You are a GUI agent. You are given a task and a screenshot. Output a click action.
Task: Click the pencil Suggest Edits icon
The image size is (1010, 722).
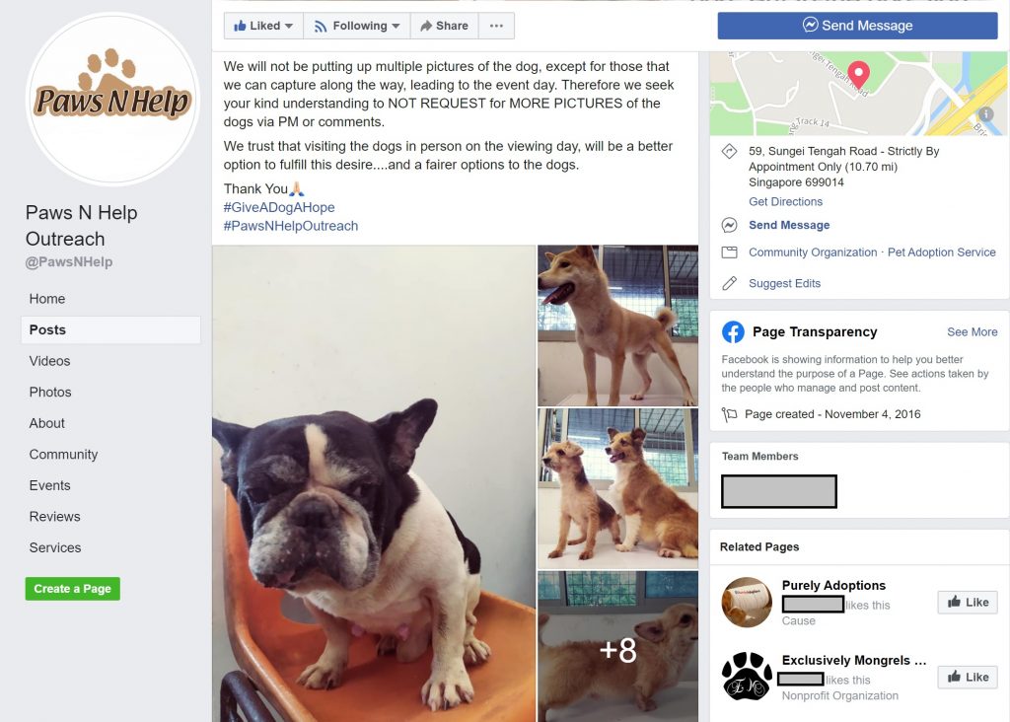point(729,283)
